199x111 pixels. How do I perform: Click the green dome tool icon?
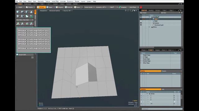[x=27, y=23]
